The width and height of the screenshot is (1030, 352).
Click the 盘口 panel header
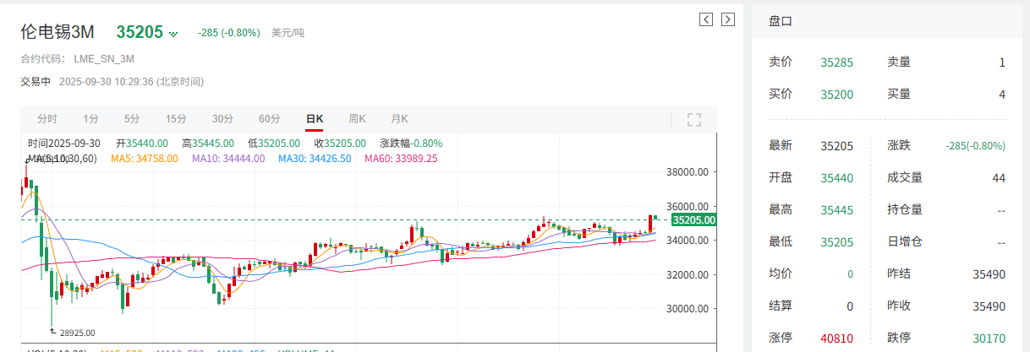(x=780, y=21)
